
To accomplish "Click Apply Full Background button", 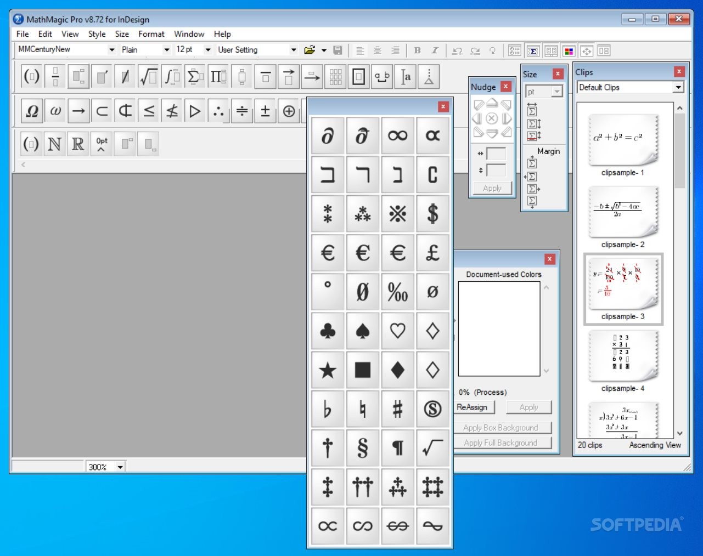I will (503, 442).
